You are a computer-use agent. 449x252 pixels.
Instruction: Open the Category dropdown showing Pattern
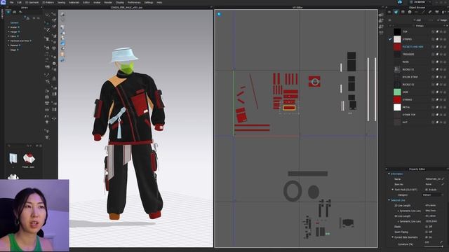[x=433, y=195]
